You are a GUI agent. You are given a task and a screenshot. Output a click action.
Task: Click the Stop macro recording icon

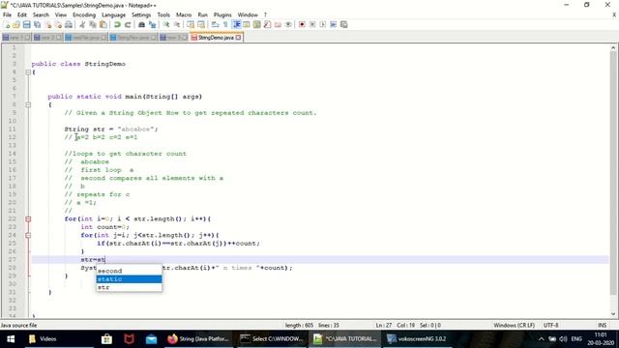pyautogui.click(x=312, y=24)
